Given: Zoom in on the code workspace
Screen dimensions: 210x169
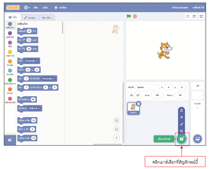Looking at the screenshot, I should [117, 121].
